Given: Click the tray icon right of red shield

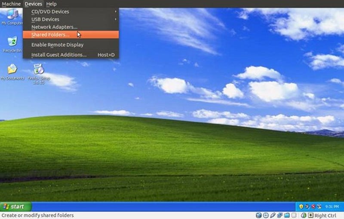Looking at the screenshot, I should [x=319, y=207].
